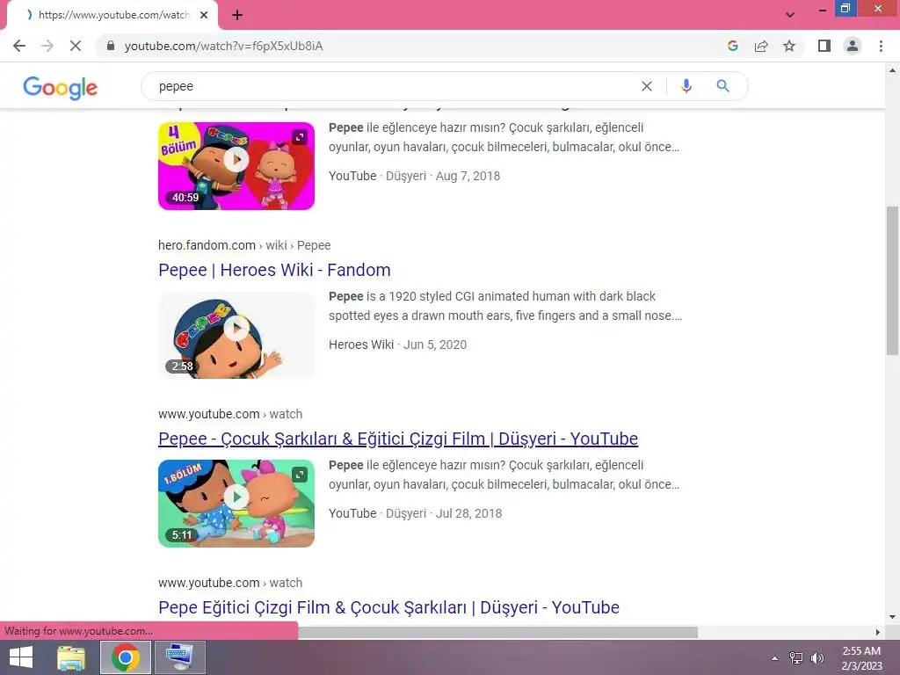Click the 'Jun 5, 2020' date text

click(x=435, y=345)
